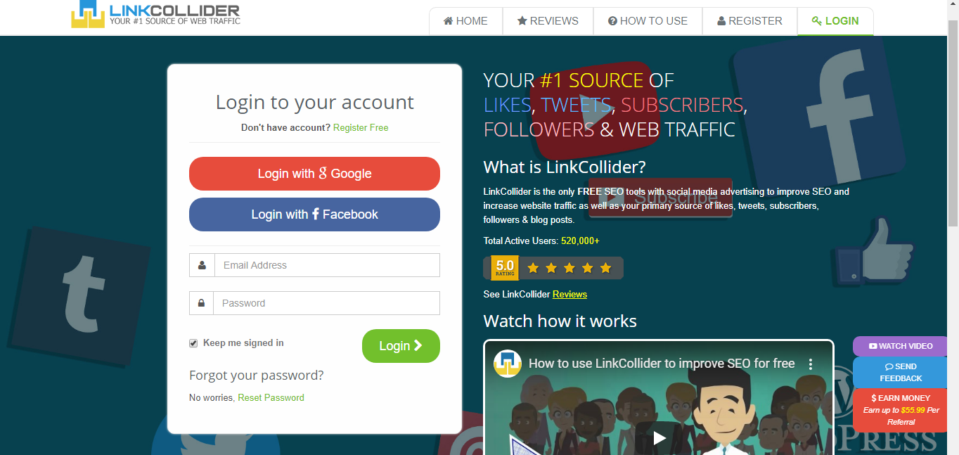The image size is (959, 455).
Task: Click the video channel avatar icon
Action: (x=507, y=364)
